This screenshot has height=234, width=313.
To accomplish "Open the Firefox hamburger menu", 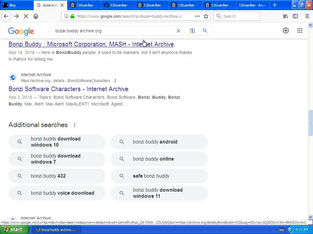I will point(307,16).
